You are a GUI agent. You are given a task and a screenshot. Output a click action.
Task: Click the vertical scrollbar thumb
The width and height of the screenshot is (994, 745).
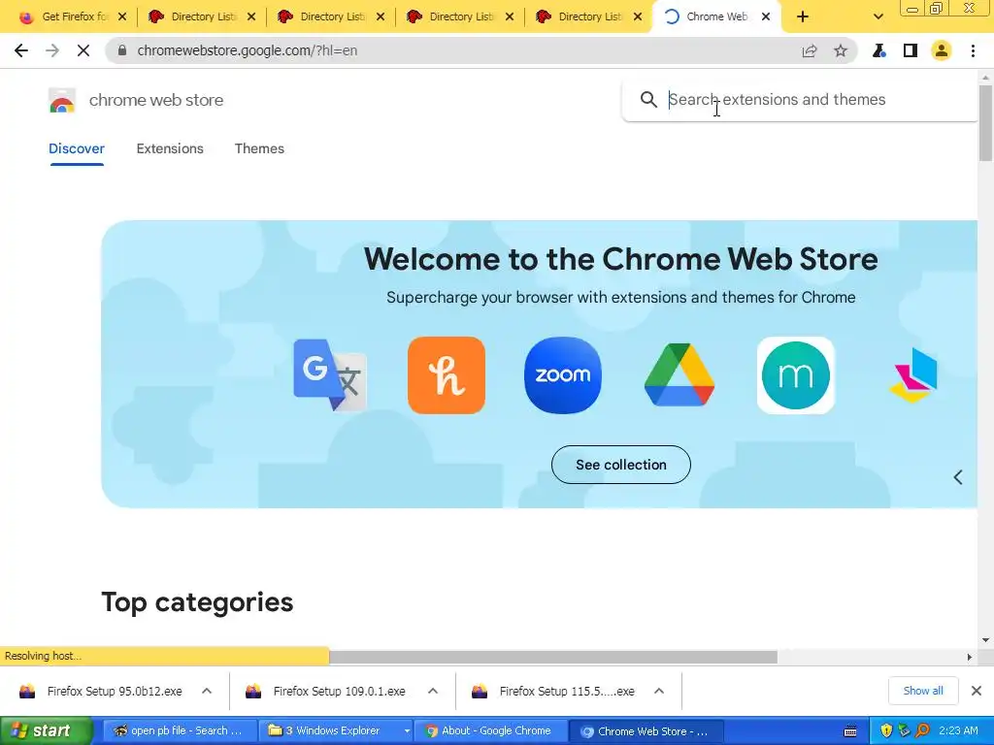tap(985, 122)
